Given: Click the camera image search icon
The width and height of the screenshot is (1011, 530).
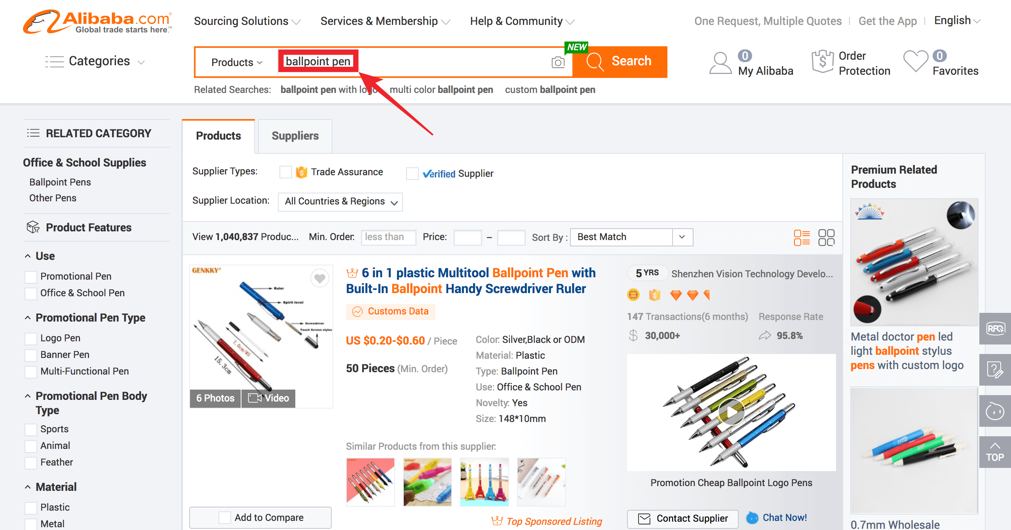Looking at the screenshot, I should [558, 62].
